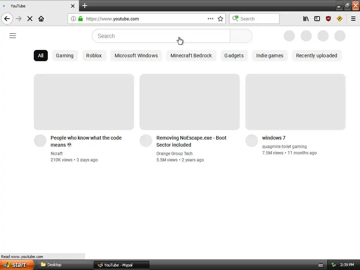Click the quagmire toilet gaming avatar placeholder
This screenshot has height=270, width=360.
pyautogui.click(x=252, y=141)
